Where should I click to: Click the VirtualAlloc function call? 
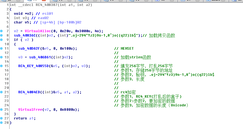(38, 31)
